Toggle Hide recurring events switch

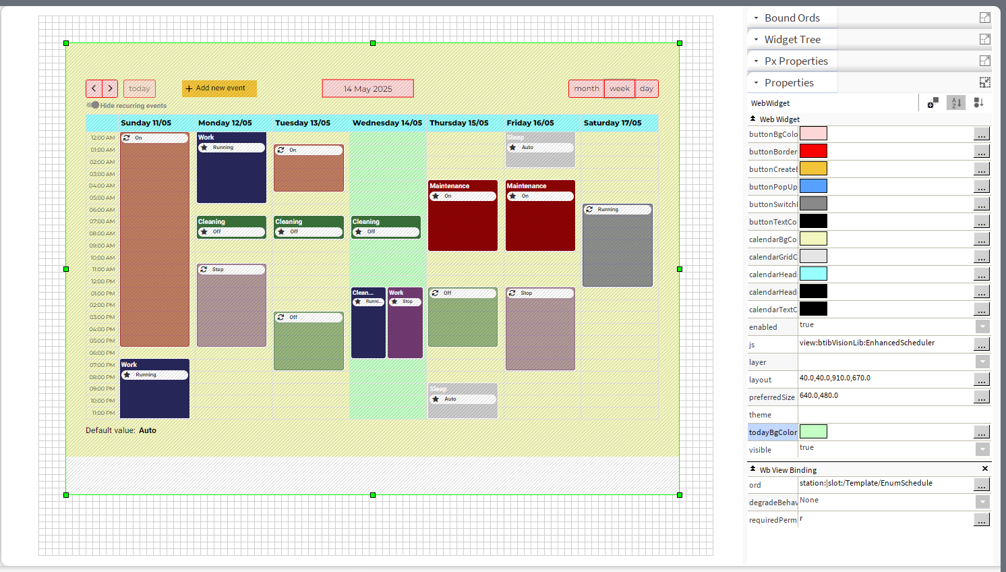click(x=93, y=105)
